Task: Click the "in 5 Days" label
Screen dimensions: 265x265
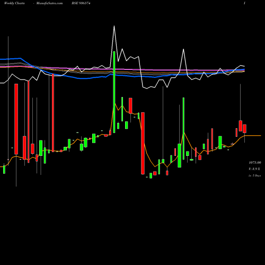Action: 254,175
